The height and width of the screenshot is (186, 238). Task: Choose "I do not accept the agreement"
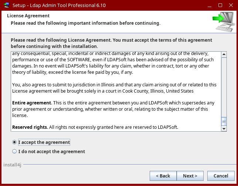pos(15,151)
